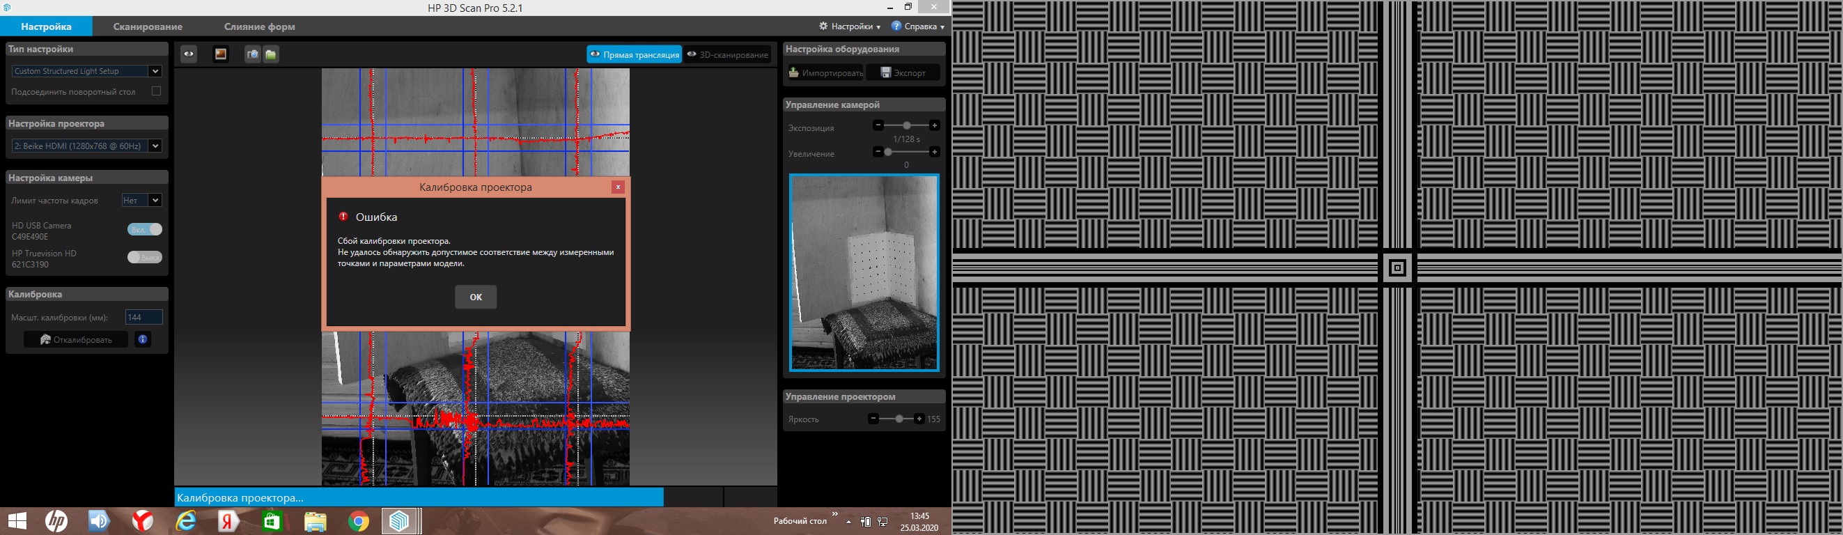Click the Откалибровать button
The width and height of the screenshot is (1843, 535).
(77, 340)
